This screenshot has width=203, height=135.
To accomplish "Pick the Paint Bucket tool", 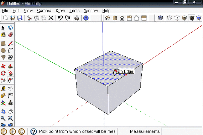I will 3,35.
